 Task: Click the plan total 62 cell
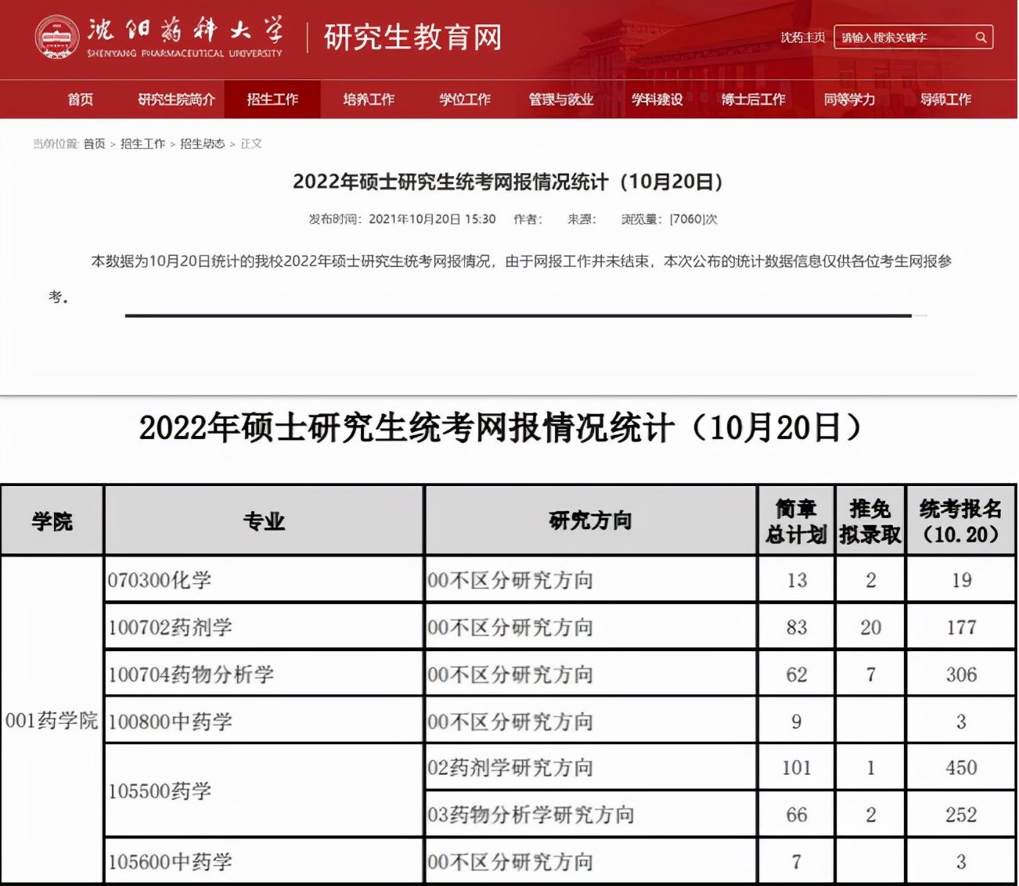coord(797,674)
